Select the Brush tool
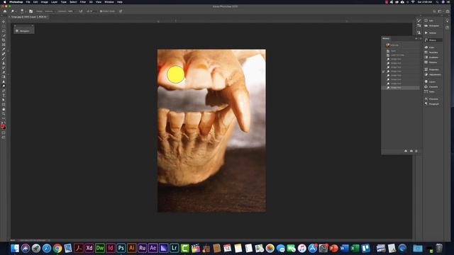 click(4, 58)
